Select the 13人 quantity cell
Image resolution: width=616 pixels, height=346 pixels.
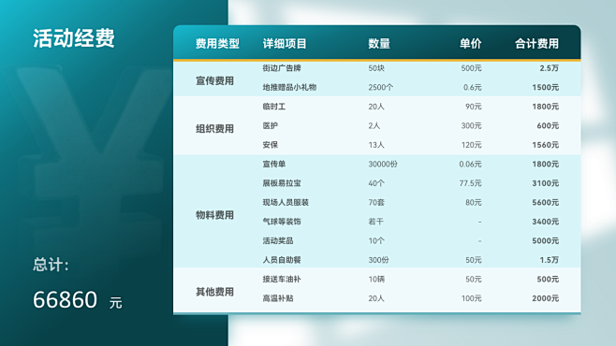pyautogui.click(x=376, y=145)
